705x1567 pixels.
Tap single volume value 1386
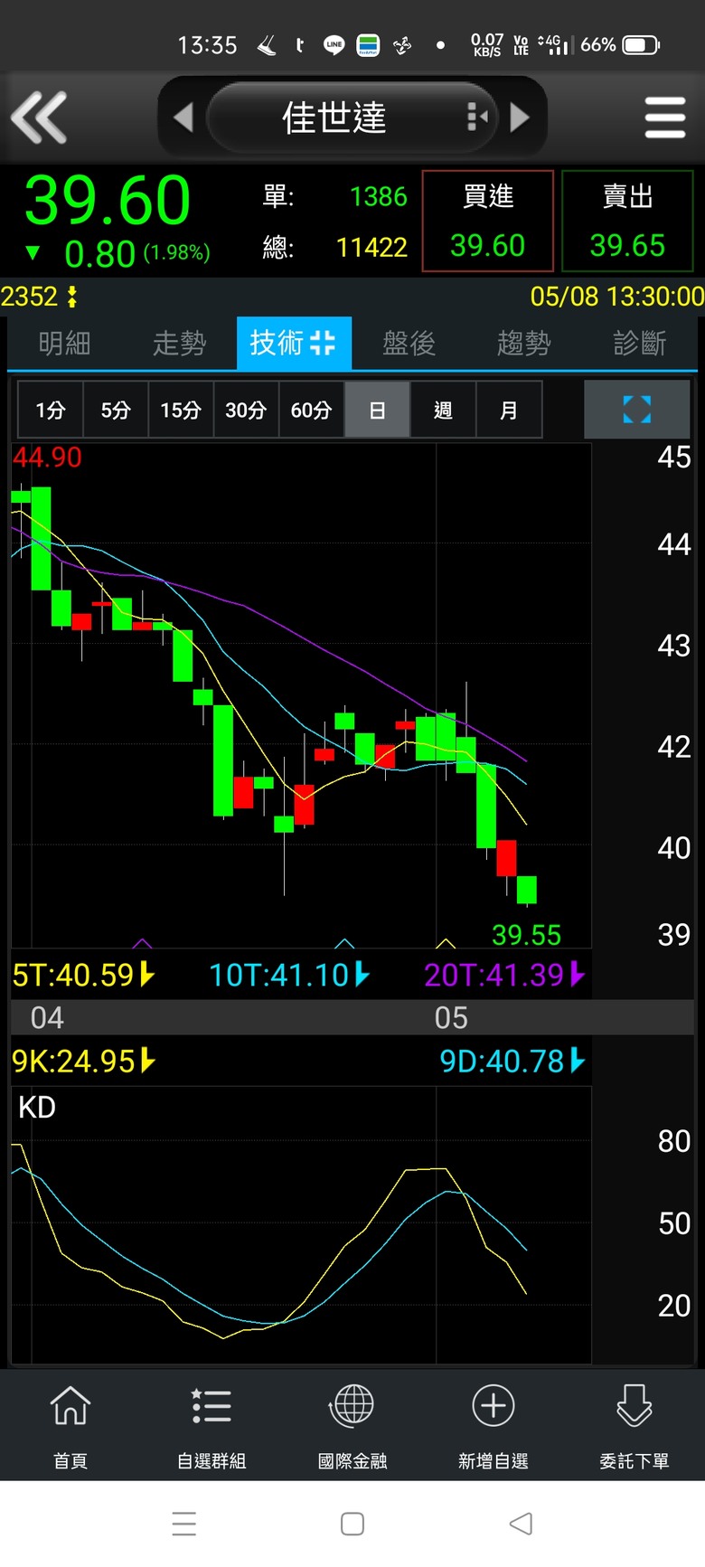pos(379,196)
